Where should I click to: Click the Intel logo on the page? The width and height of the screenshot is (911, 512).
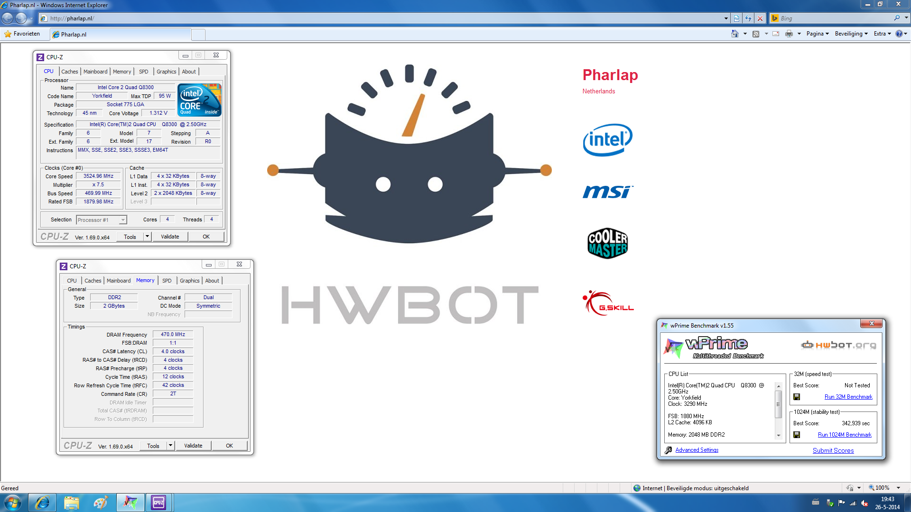tap(608, 140)
